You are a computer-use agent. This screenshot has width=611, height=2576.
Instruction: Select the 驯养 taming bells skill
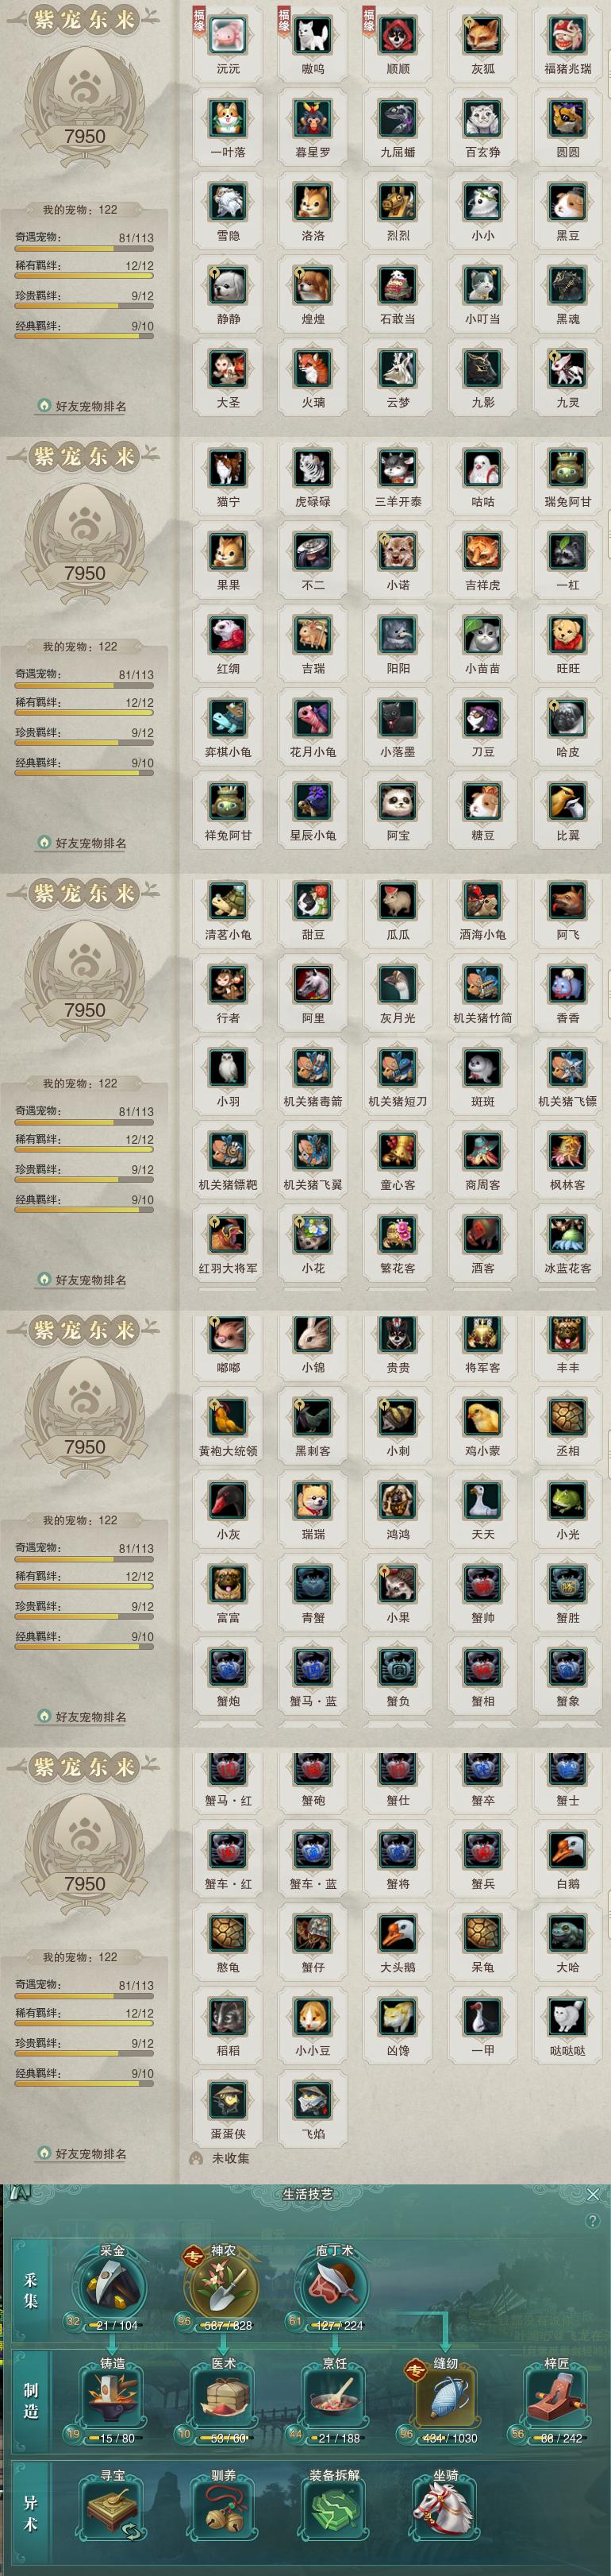224,2510
